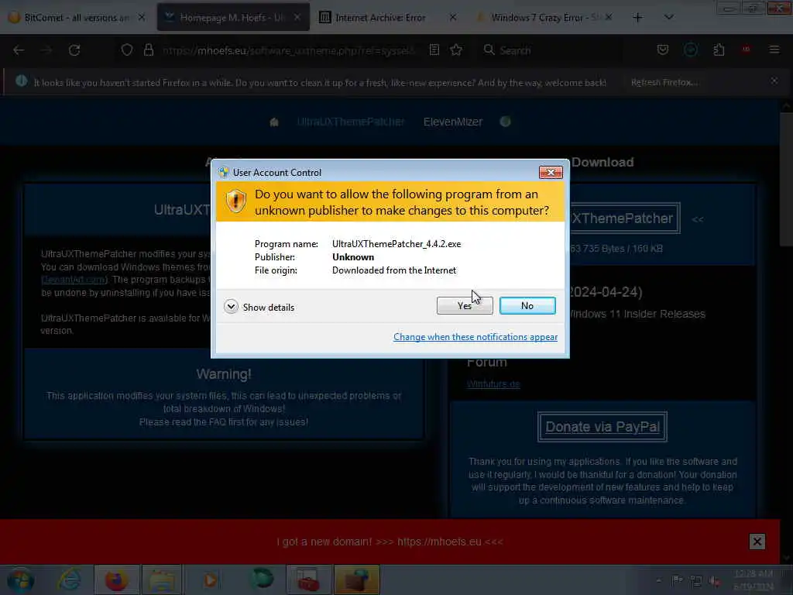Open the Firefox account icon
This screenshot has width=793, height=595.
pos(691,50)
